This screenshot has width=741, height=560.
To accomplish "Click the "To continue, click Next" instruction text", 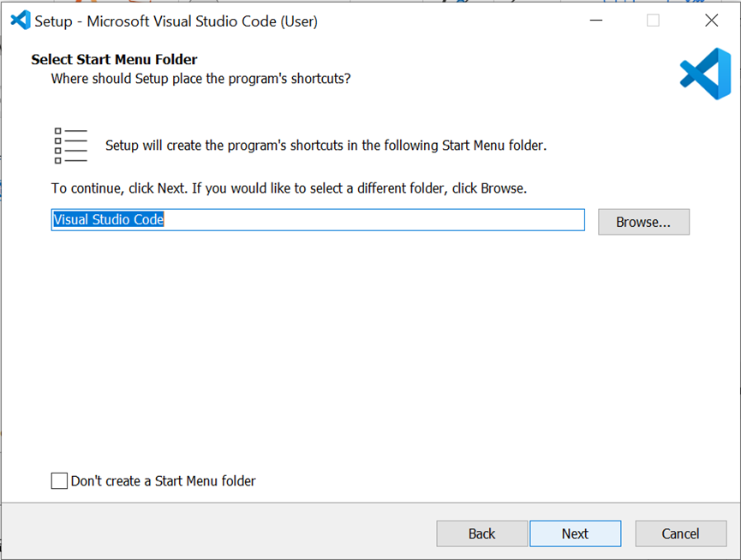I will click(x=289, y=188).
